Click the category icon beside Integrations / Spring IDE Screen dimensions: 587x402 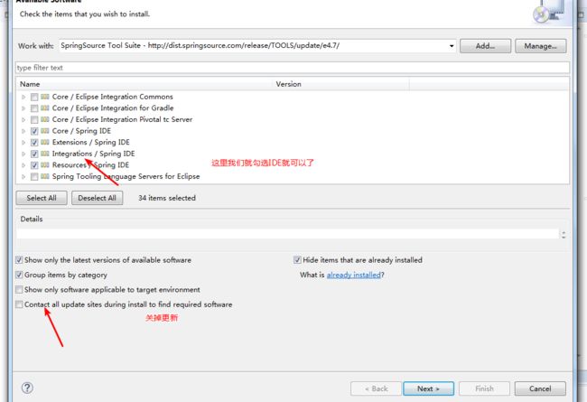click(45, 154)
